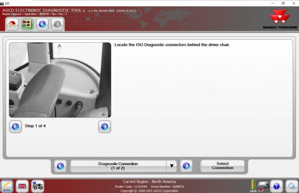Click the blue back arrow in top toolbar
The height and width of the screenshot is (193, 299).
pos(42,24)
